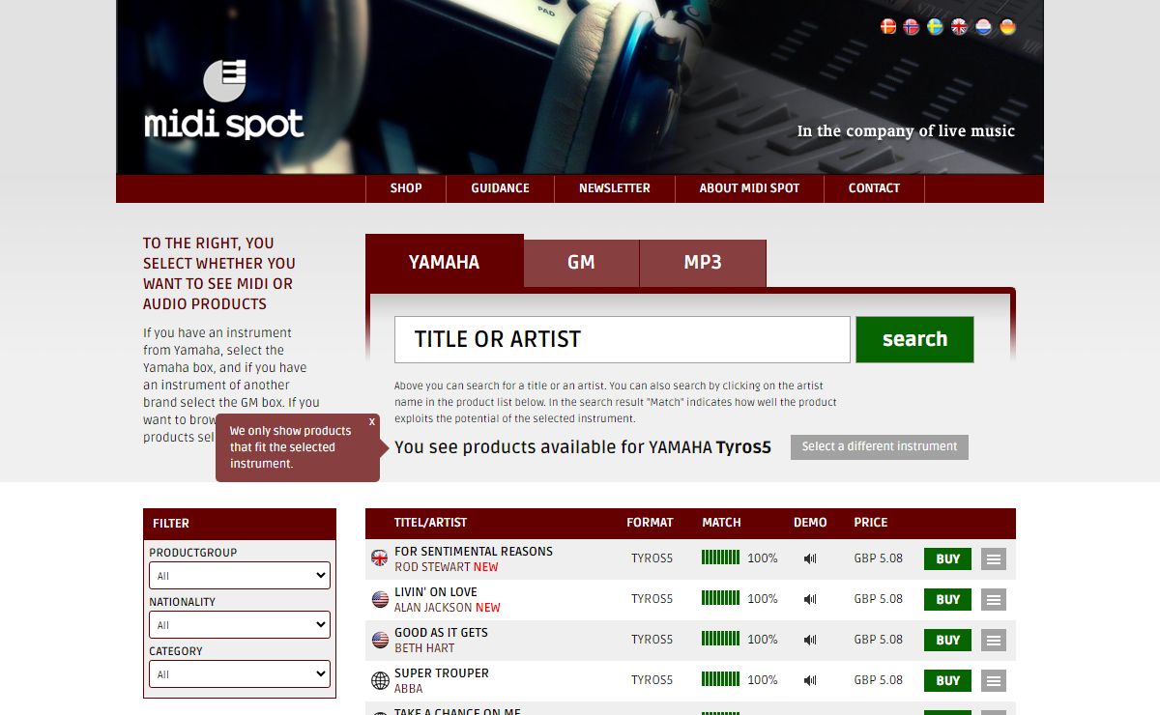This screenshot has width=1160, height=715.
Task: Play demo of Super Trouper
Action: click(810, 680)
